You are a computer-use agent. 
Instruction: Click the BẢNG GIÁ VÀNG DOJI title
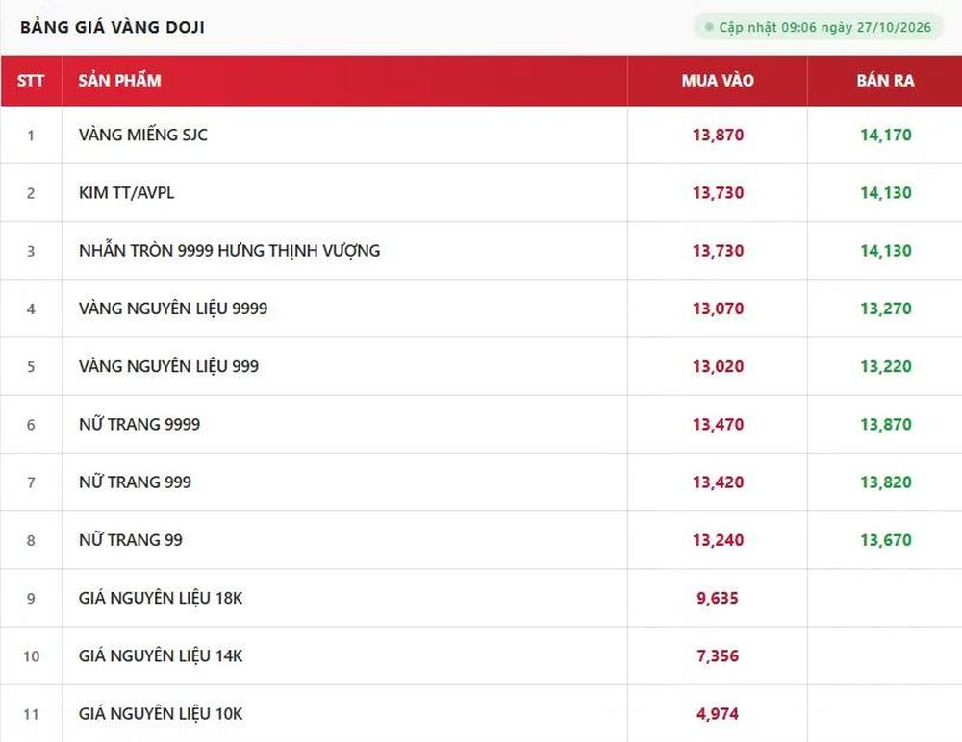(113, 27)
